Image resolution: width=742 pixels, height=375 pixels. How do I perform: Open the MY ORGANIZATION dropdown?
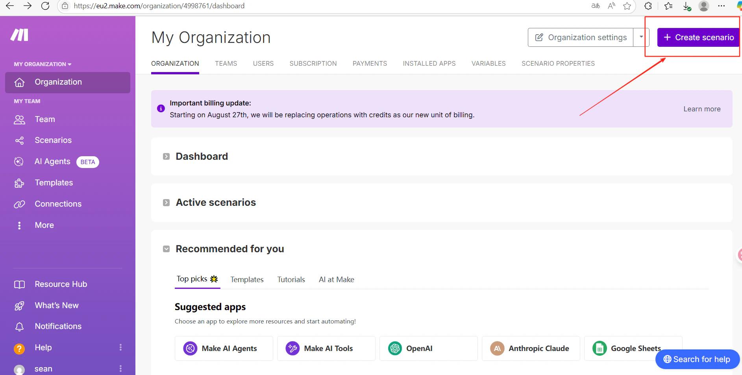[x=43, y=64]
